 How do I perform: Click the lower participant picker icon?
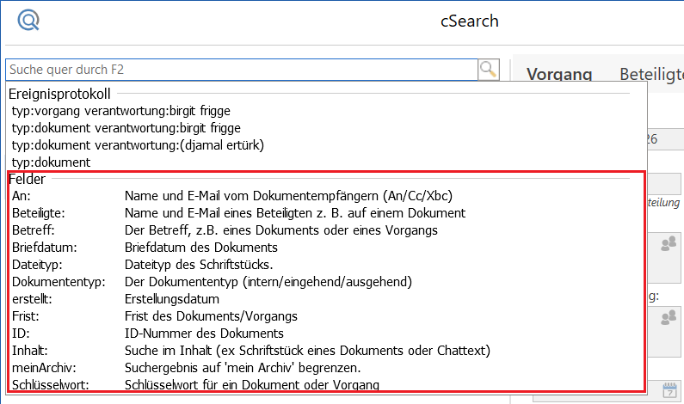pyautogui.click(x=669, y=317)
